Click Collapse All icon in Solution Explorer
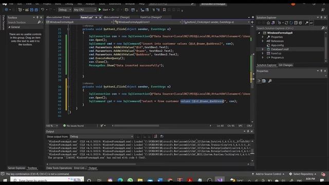 pyautogui.click(x=296, y=23)
